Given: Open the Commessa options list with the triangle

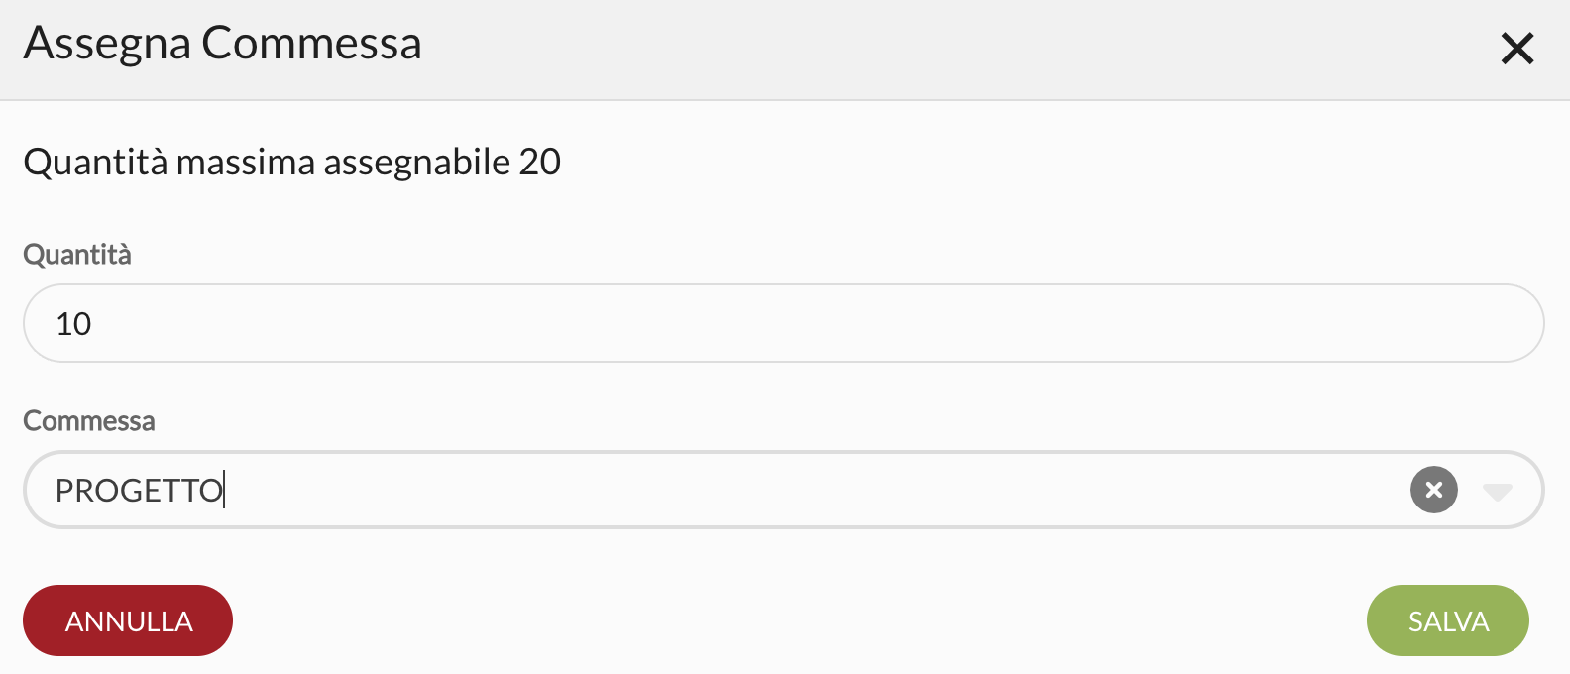Looking at the screenshot, I should tap(1497, 492).
